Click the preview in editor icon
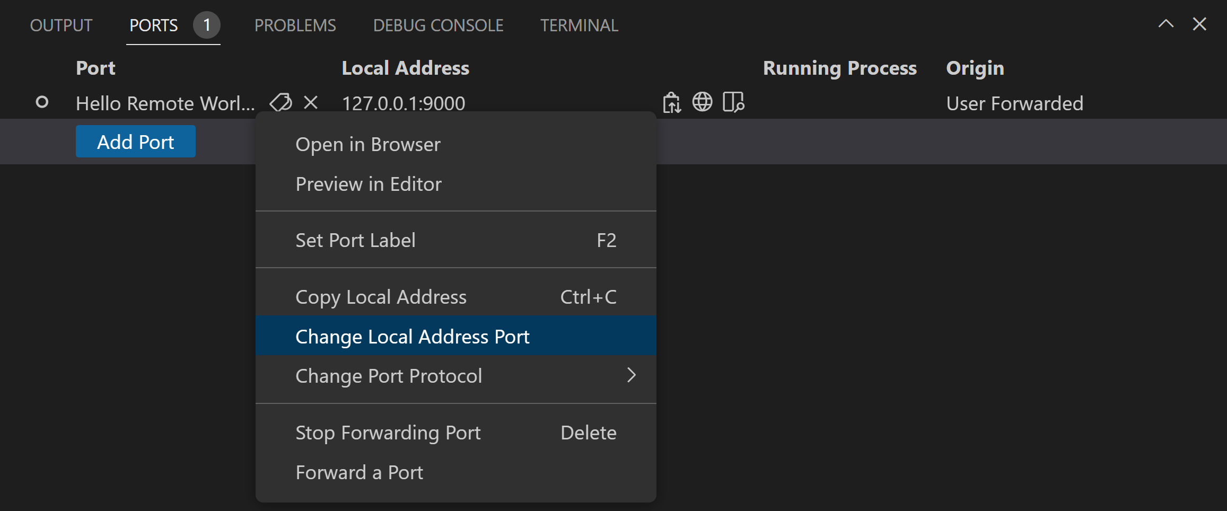This screenshot has height=511, width=1227. pyautogui.click(x=733, y=102)
